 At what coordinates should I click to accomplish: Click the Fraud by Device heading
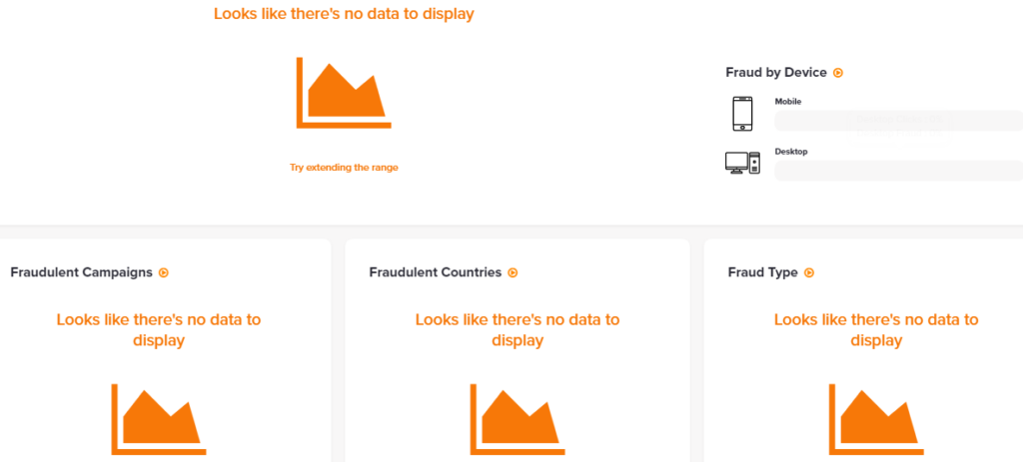click(x=776, y=72)
